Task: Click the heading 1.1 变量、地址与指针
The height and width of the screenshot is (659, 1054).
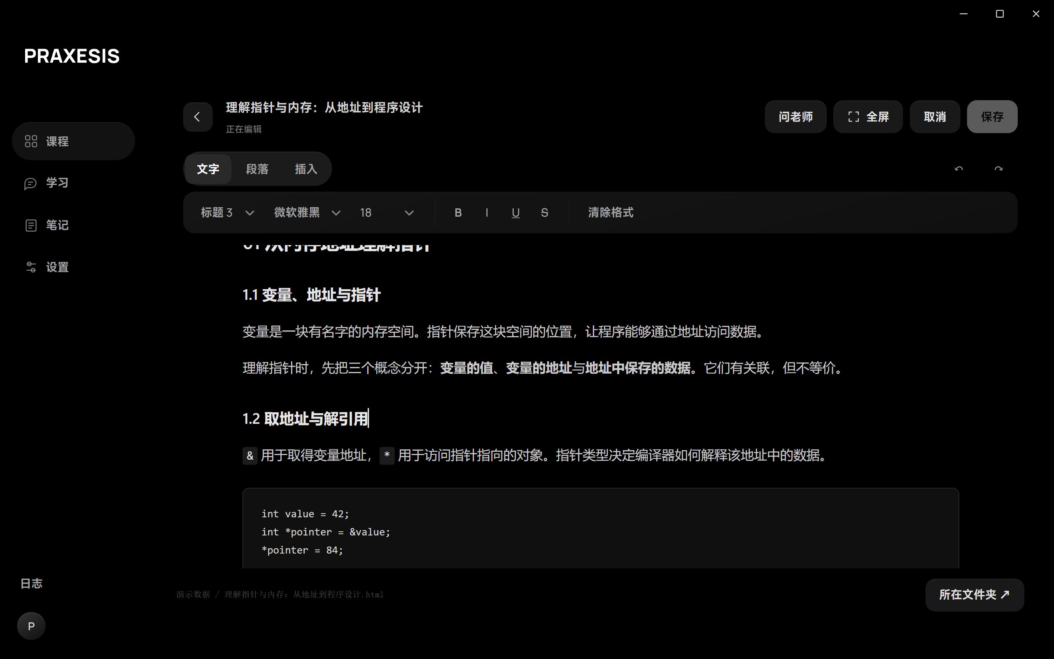Action: (311, 295)
